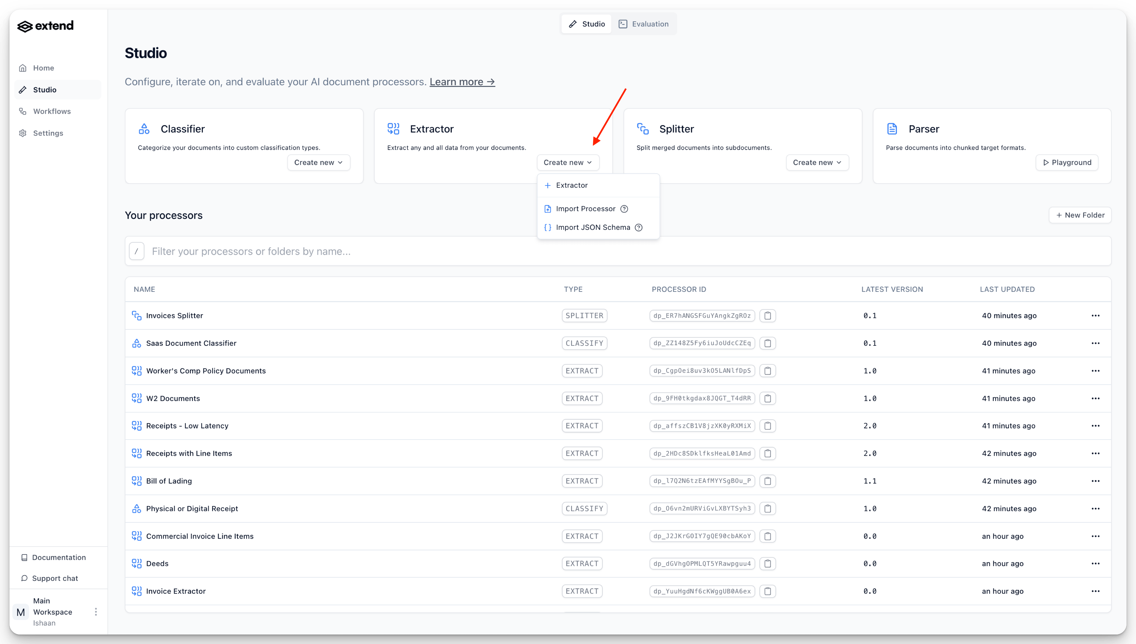Expand Classifier Create new dropdown
The image size is (1136, 644).
pos(318,162)
